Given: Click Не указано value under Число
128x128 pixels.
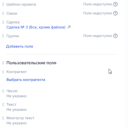Looking at the screenshot, I should (17, 96).
